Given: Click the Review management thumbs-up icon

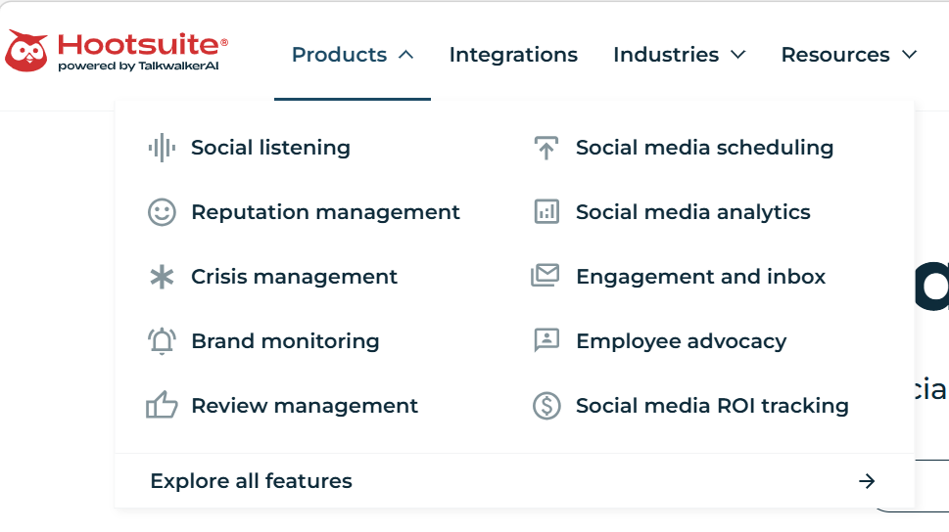Looking at the screenshot, I should 162,406.
